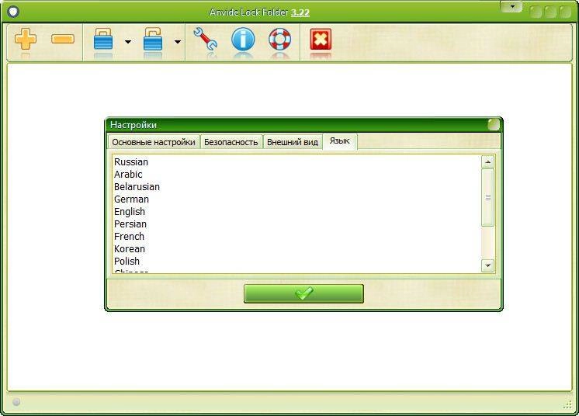Expand the dropdown arrow beside the open padlock
Image resolution: width=579 pixels, height=416 pixels.
pos(178,42)
